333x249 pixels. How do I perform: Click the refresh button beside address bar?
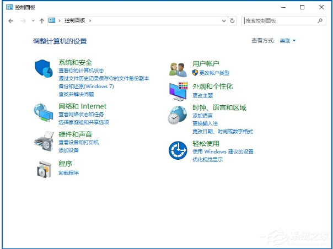point(232,20)
